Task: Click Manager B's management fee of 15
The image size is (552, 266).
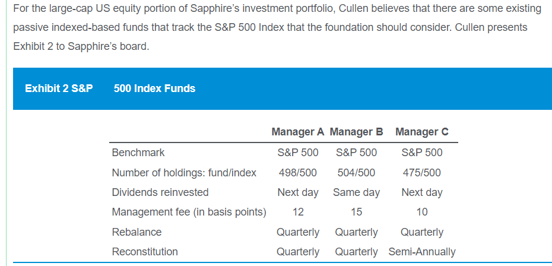Action: click(356, 212)
